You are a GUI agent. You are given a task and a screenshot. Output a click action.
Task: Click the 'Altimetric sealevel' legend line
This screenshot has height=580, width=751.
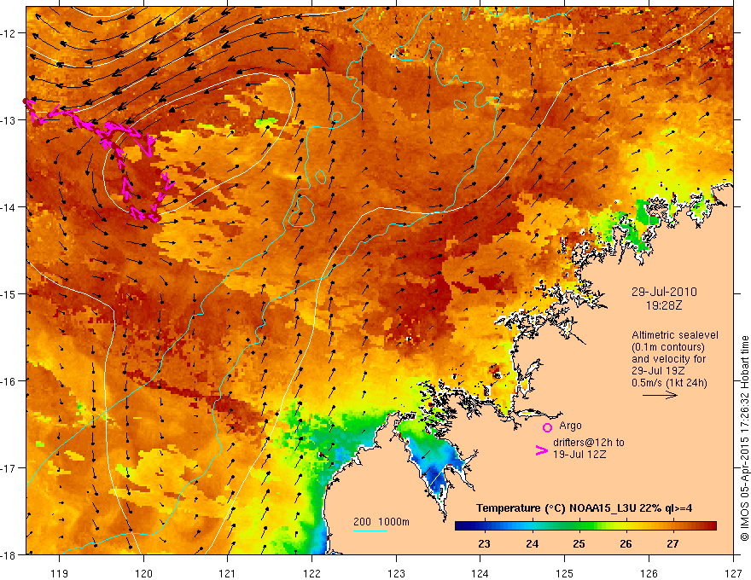(x=675, y=335)
